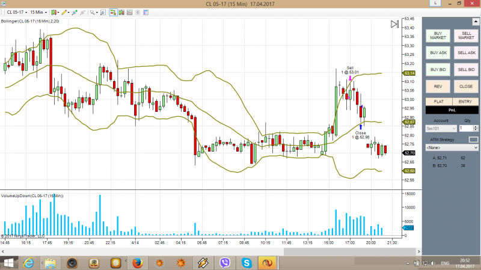
Task: Click the PnL display bar
Action: click(x=452, y=110)
